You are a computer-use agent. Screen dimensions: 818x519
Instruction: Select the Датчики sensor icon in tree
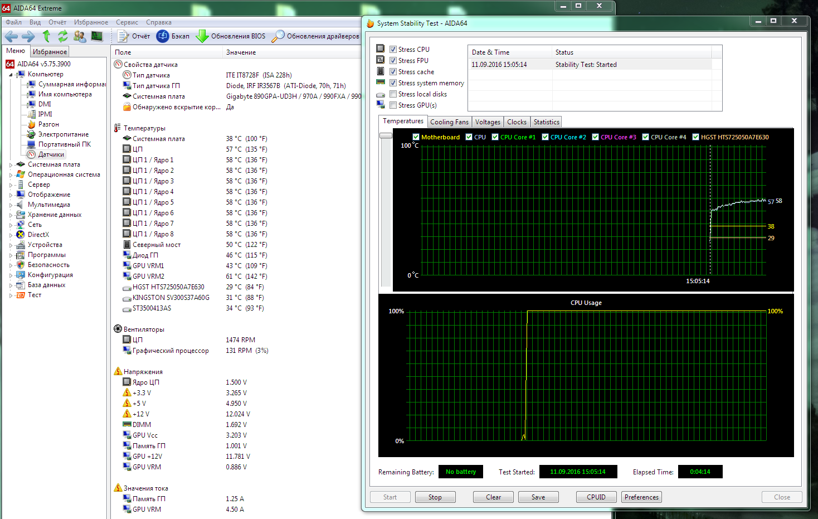click(32, 154)
